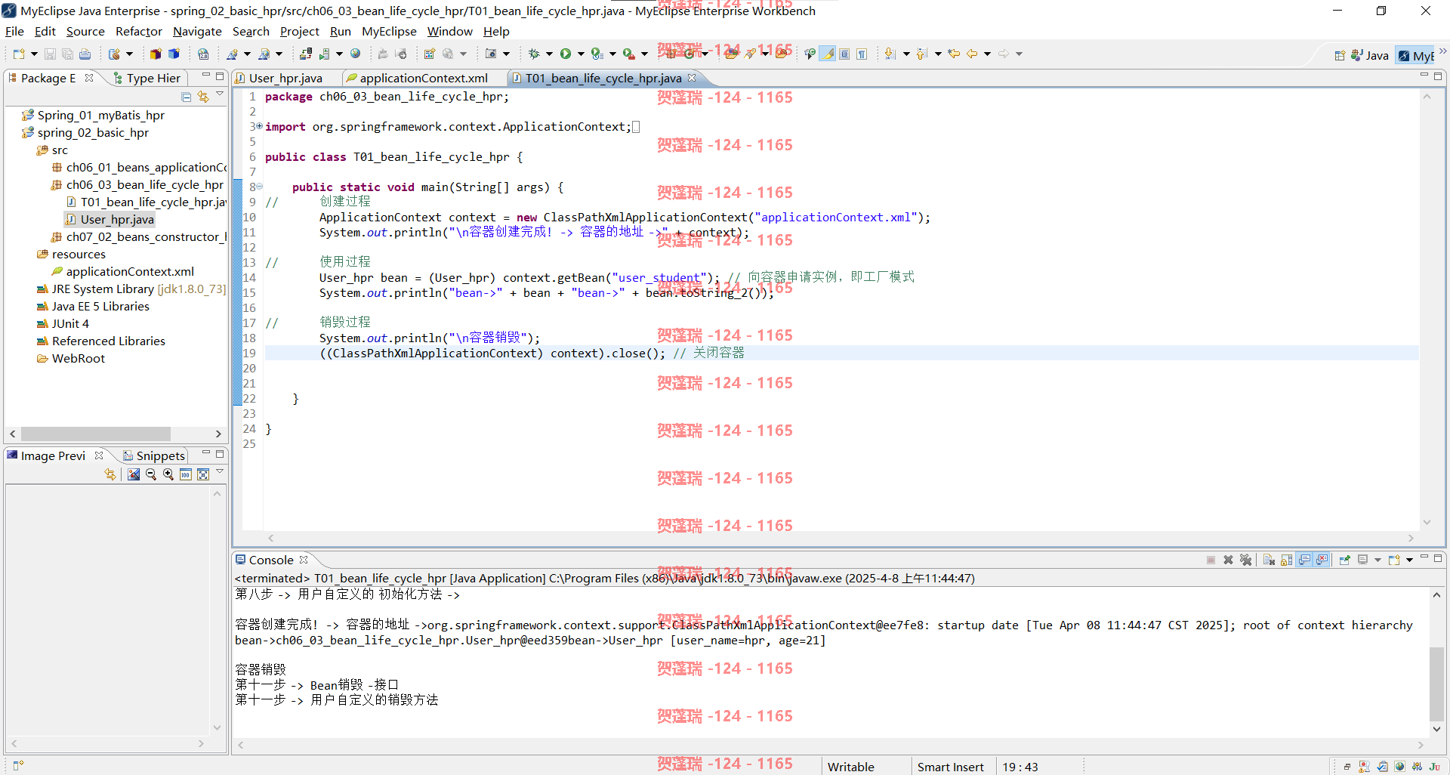This screenshot has height=775, width=1450.
Task: Click the New file toolbar icon
Action: click(19, 54)
